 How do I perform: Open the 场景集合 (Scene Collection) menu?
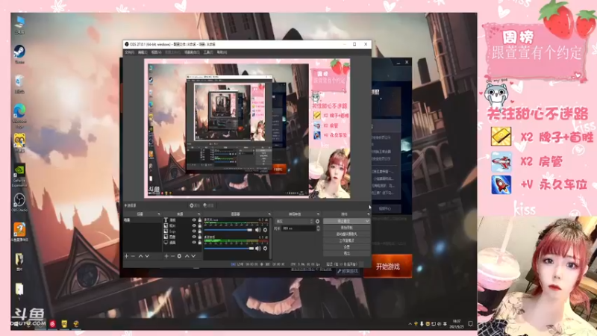point(192,52)
